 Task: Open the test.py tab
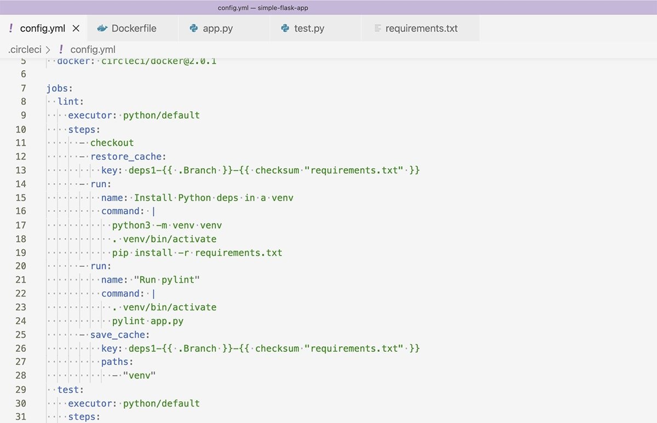[x=309, y=28]
